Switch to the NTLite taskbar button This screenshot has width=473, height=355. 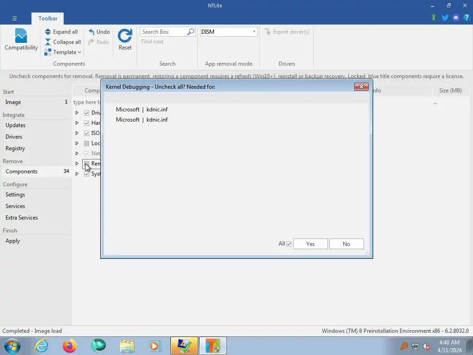click(184, 346)
